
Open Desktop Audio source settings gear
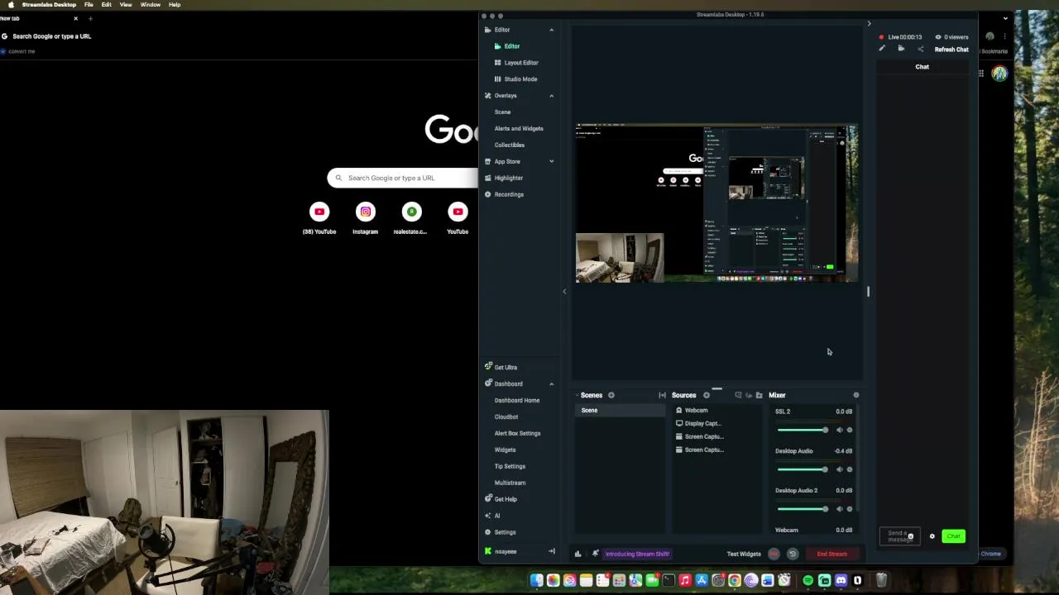850,469
